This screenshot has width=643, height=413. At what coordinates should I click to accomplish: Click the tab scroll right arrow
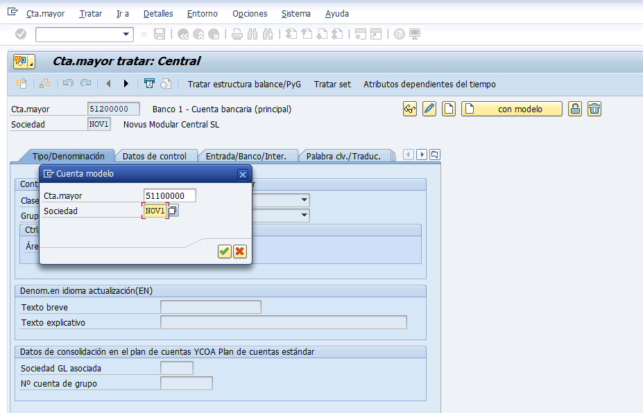[421, 155]
